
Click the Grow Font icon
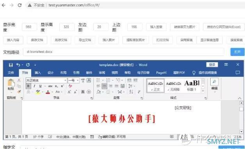coord(69,92)
